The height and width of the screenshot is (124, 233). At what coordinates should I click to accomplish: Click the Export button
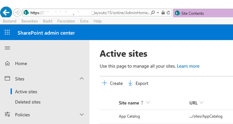138,83
